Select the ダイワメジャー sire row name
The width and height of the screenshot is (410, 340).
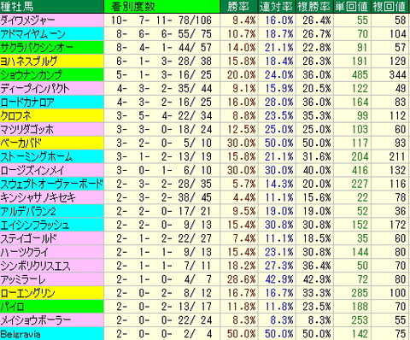pyautogui.click(x=27, y=21)
